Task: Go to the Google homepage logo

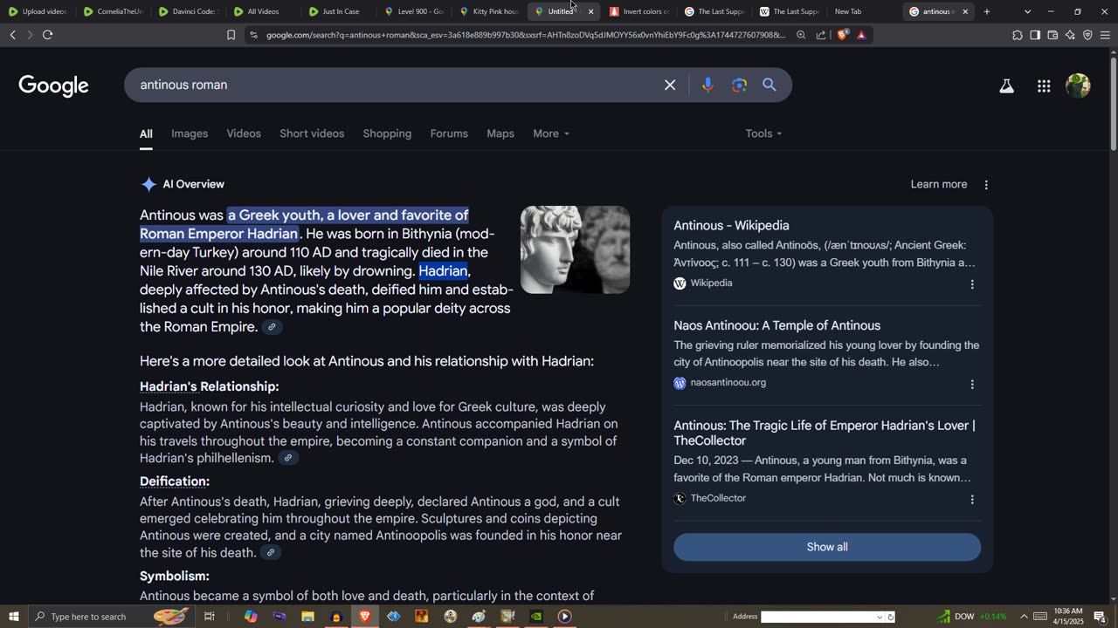Action: [54, 85]
